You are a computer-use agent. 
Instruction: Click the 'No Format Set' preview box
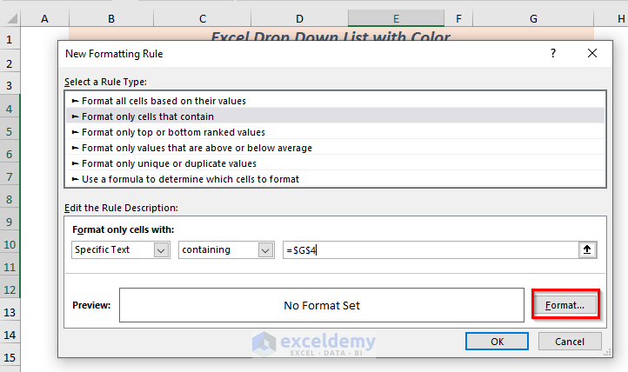(x=321, y=305)
